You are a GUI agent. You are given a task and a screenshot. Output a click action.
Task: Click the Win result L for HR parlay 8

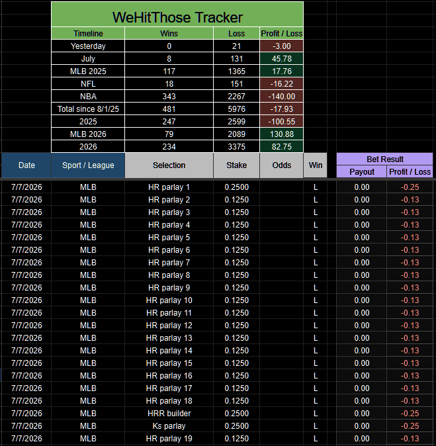pyautogui.click(x=316, y=275)
